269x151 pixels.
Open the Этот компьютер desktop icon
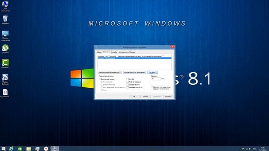click(5, 6)
